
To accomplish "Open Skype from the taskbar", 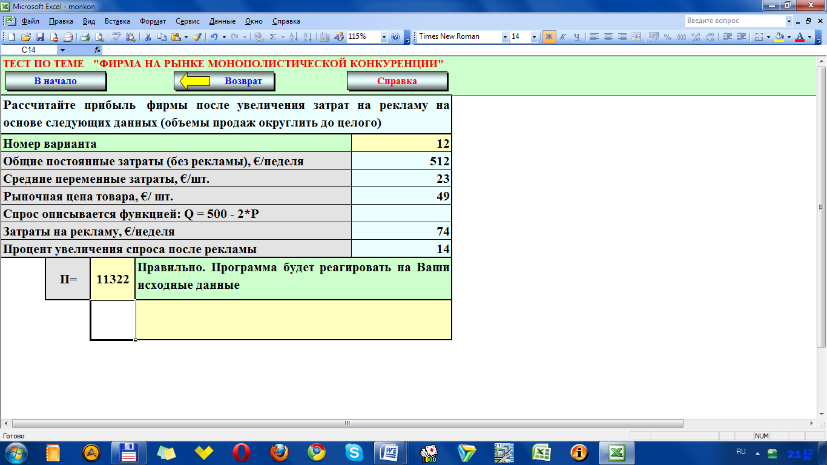I will tap(354, 452).
